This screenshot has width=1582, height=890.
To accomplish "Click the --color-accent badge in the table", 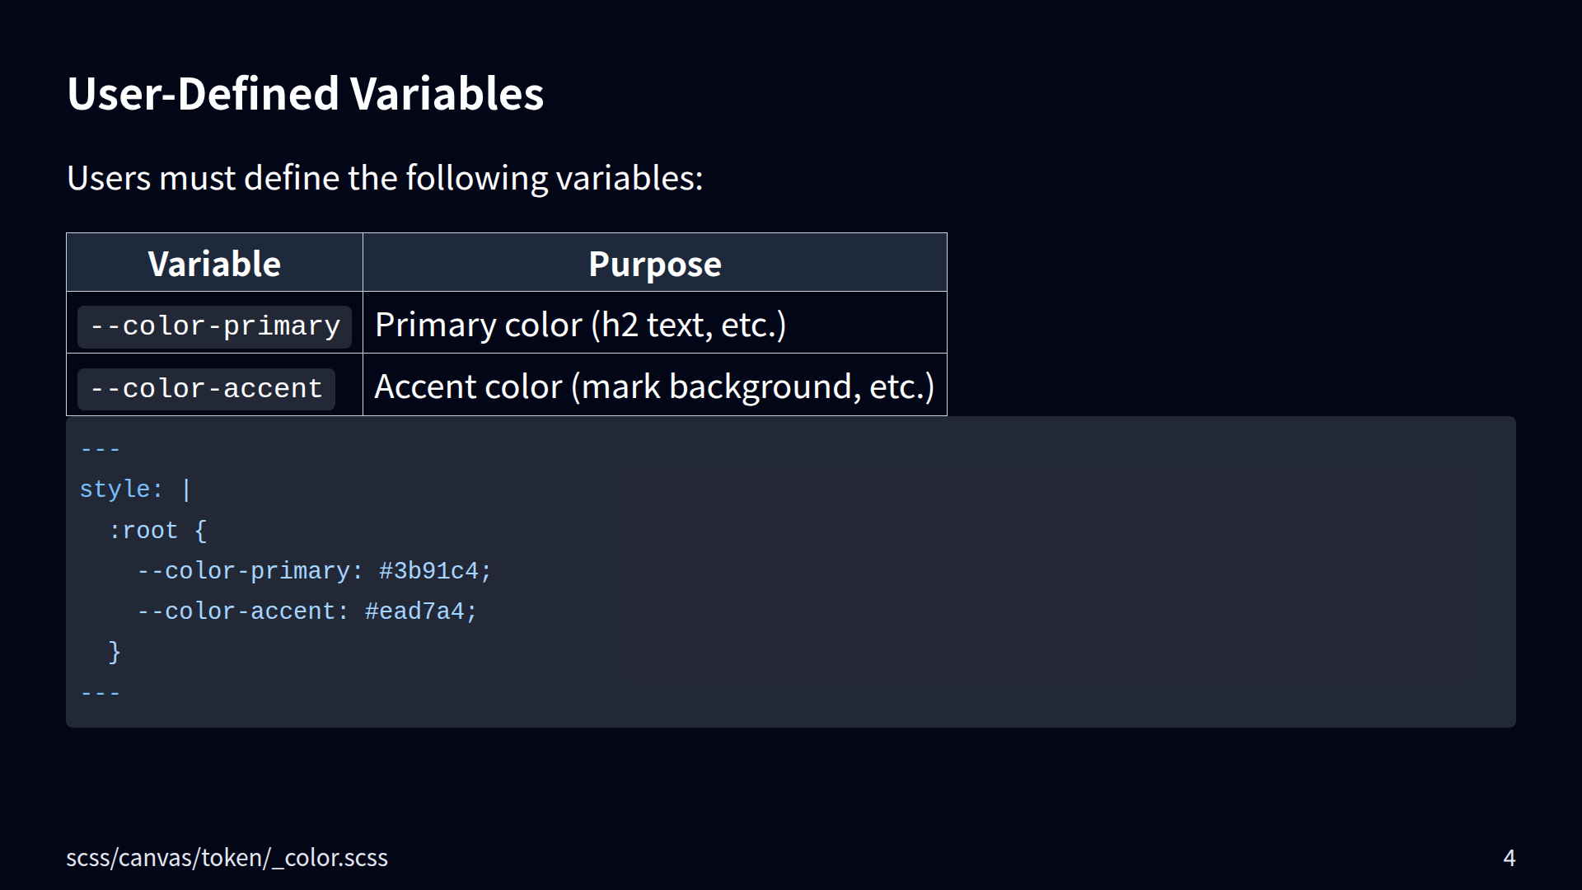I will point(206,389).
